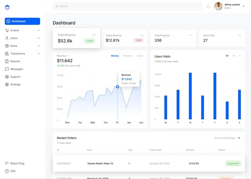Open notifications bell icon

point(209,6)
